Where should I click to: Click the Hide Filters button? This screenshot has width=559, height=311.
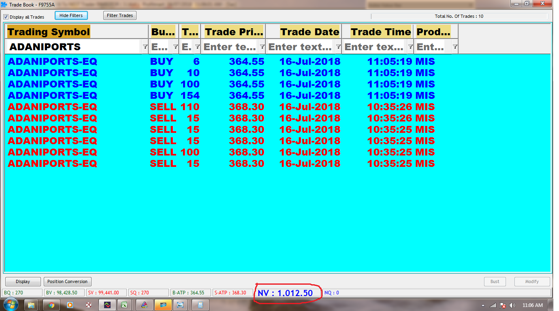[x=71, y=15]
